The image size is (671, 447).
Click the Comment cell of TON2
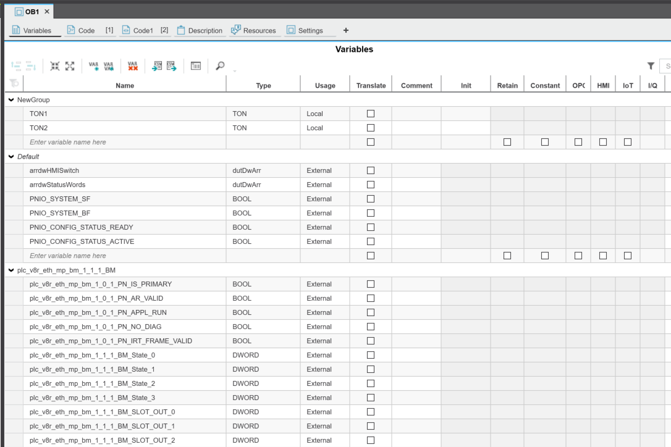pyautogui.click(x=416, y=128)
